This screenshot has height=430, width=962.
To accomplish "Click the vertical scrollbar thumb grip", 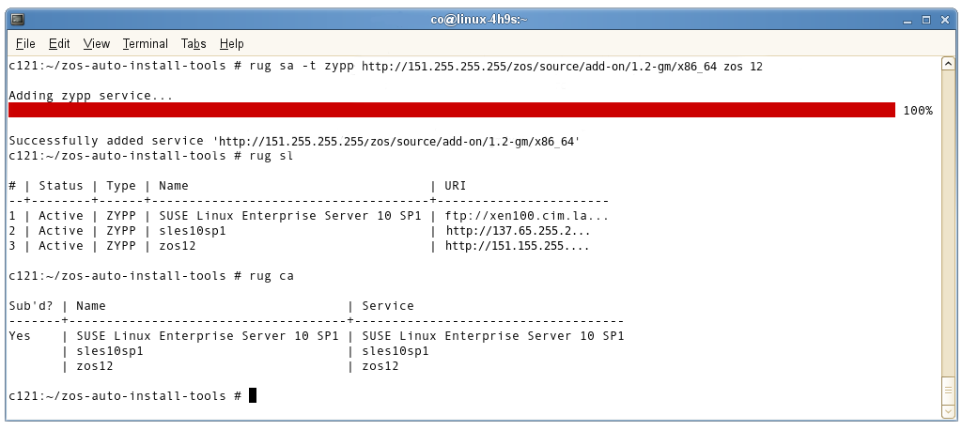I will point(947,388).
